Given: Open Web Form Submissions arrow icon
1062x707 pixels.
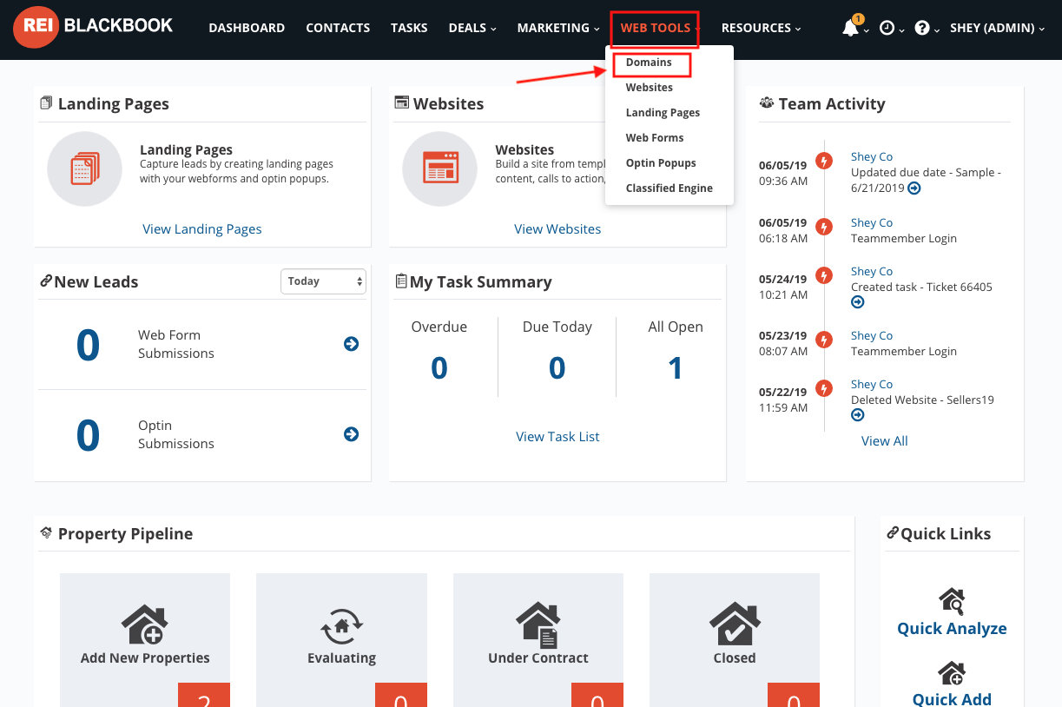Looking at the screenshot, I should 351,344.
